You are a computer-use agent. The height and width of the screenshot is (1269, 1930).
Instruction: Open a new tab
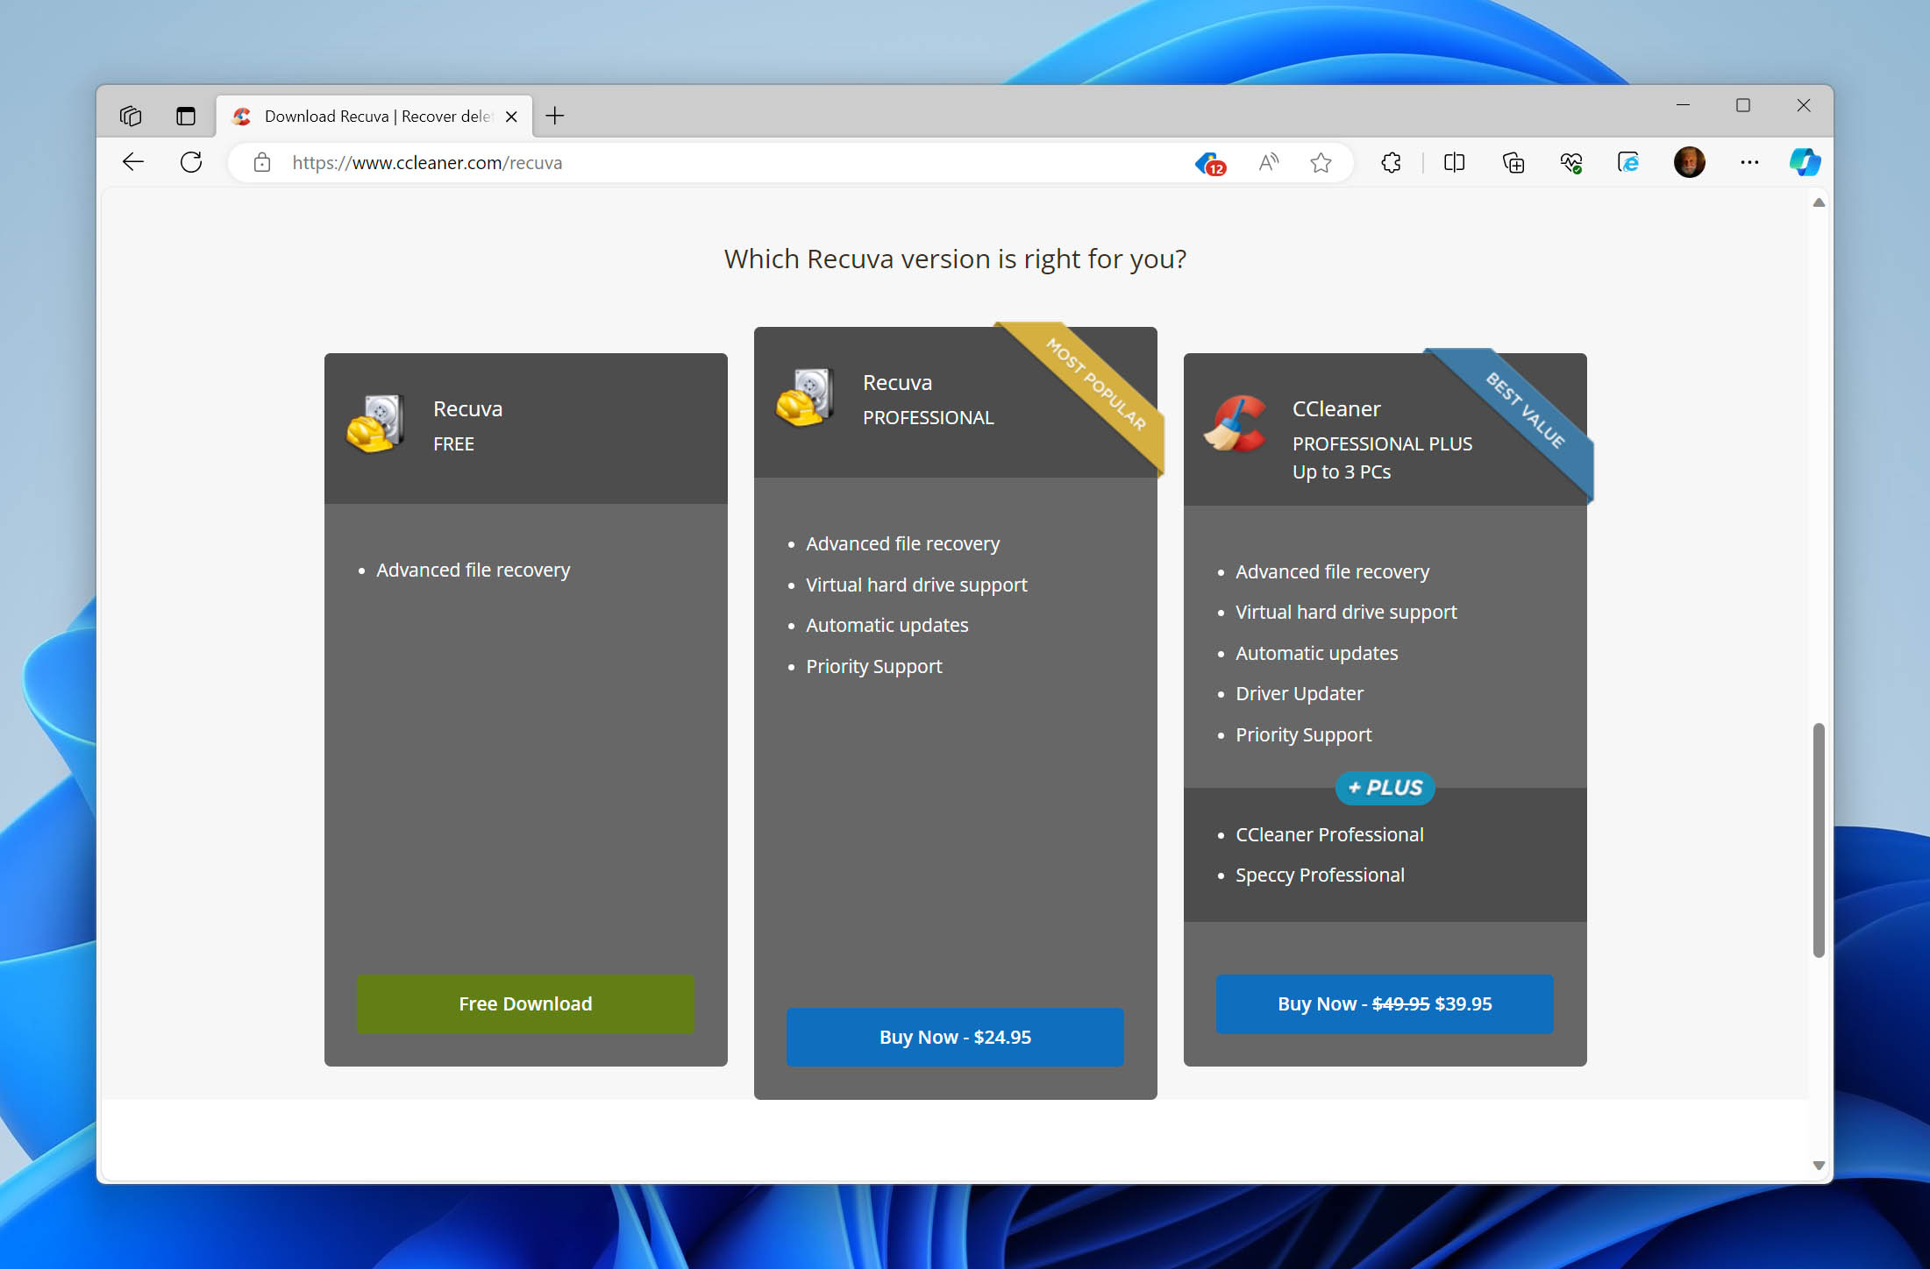click(x=555, y=116)
